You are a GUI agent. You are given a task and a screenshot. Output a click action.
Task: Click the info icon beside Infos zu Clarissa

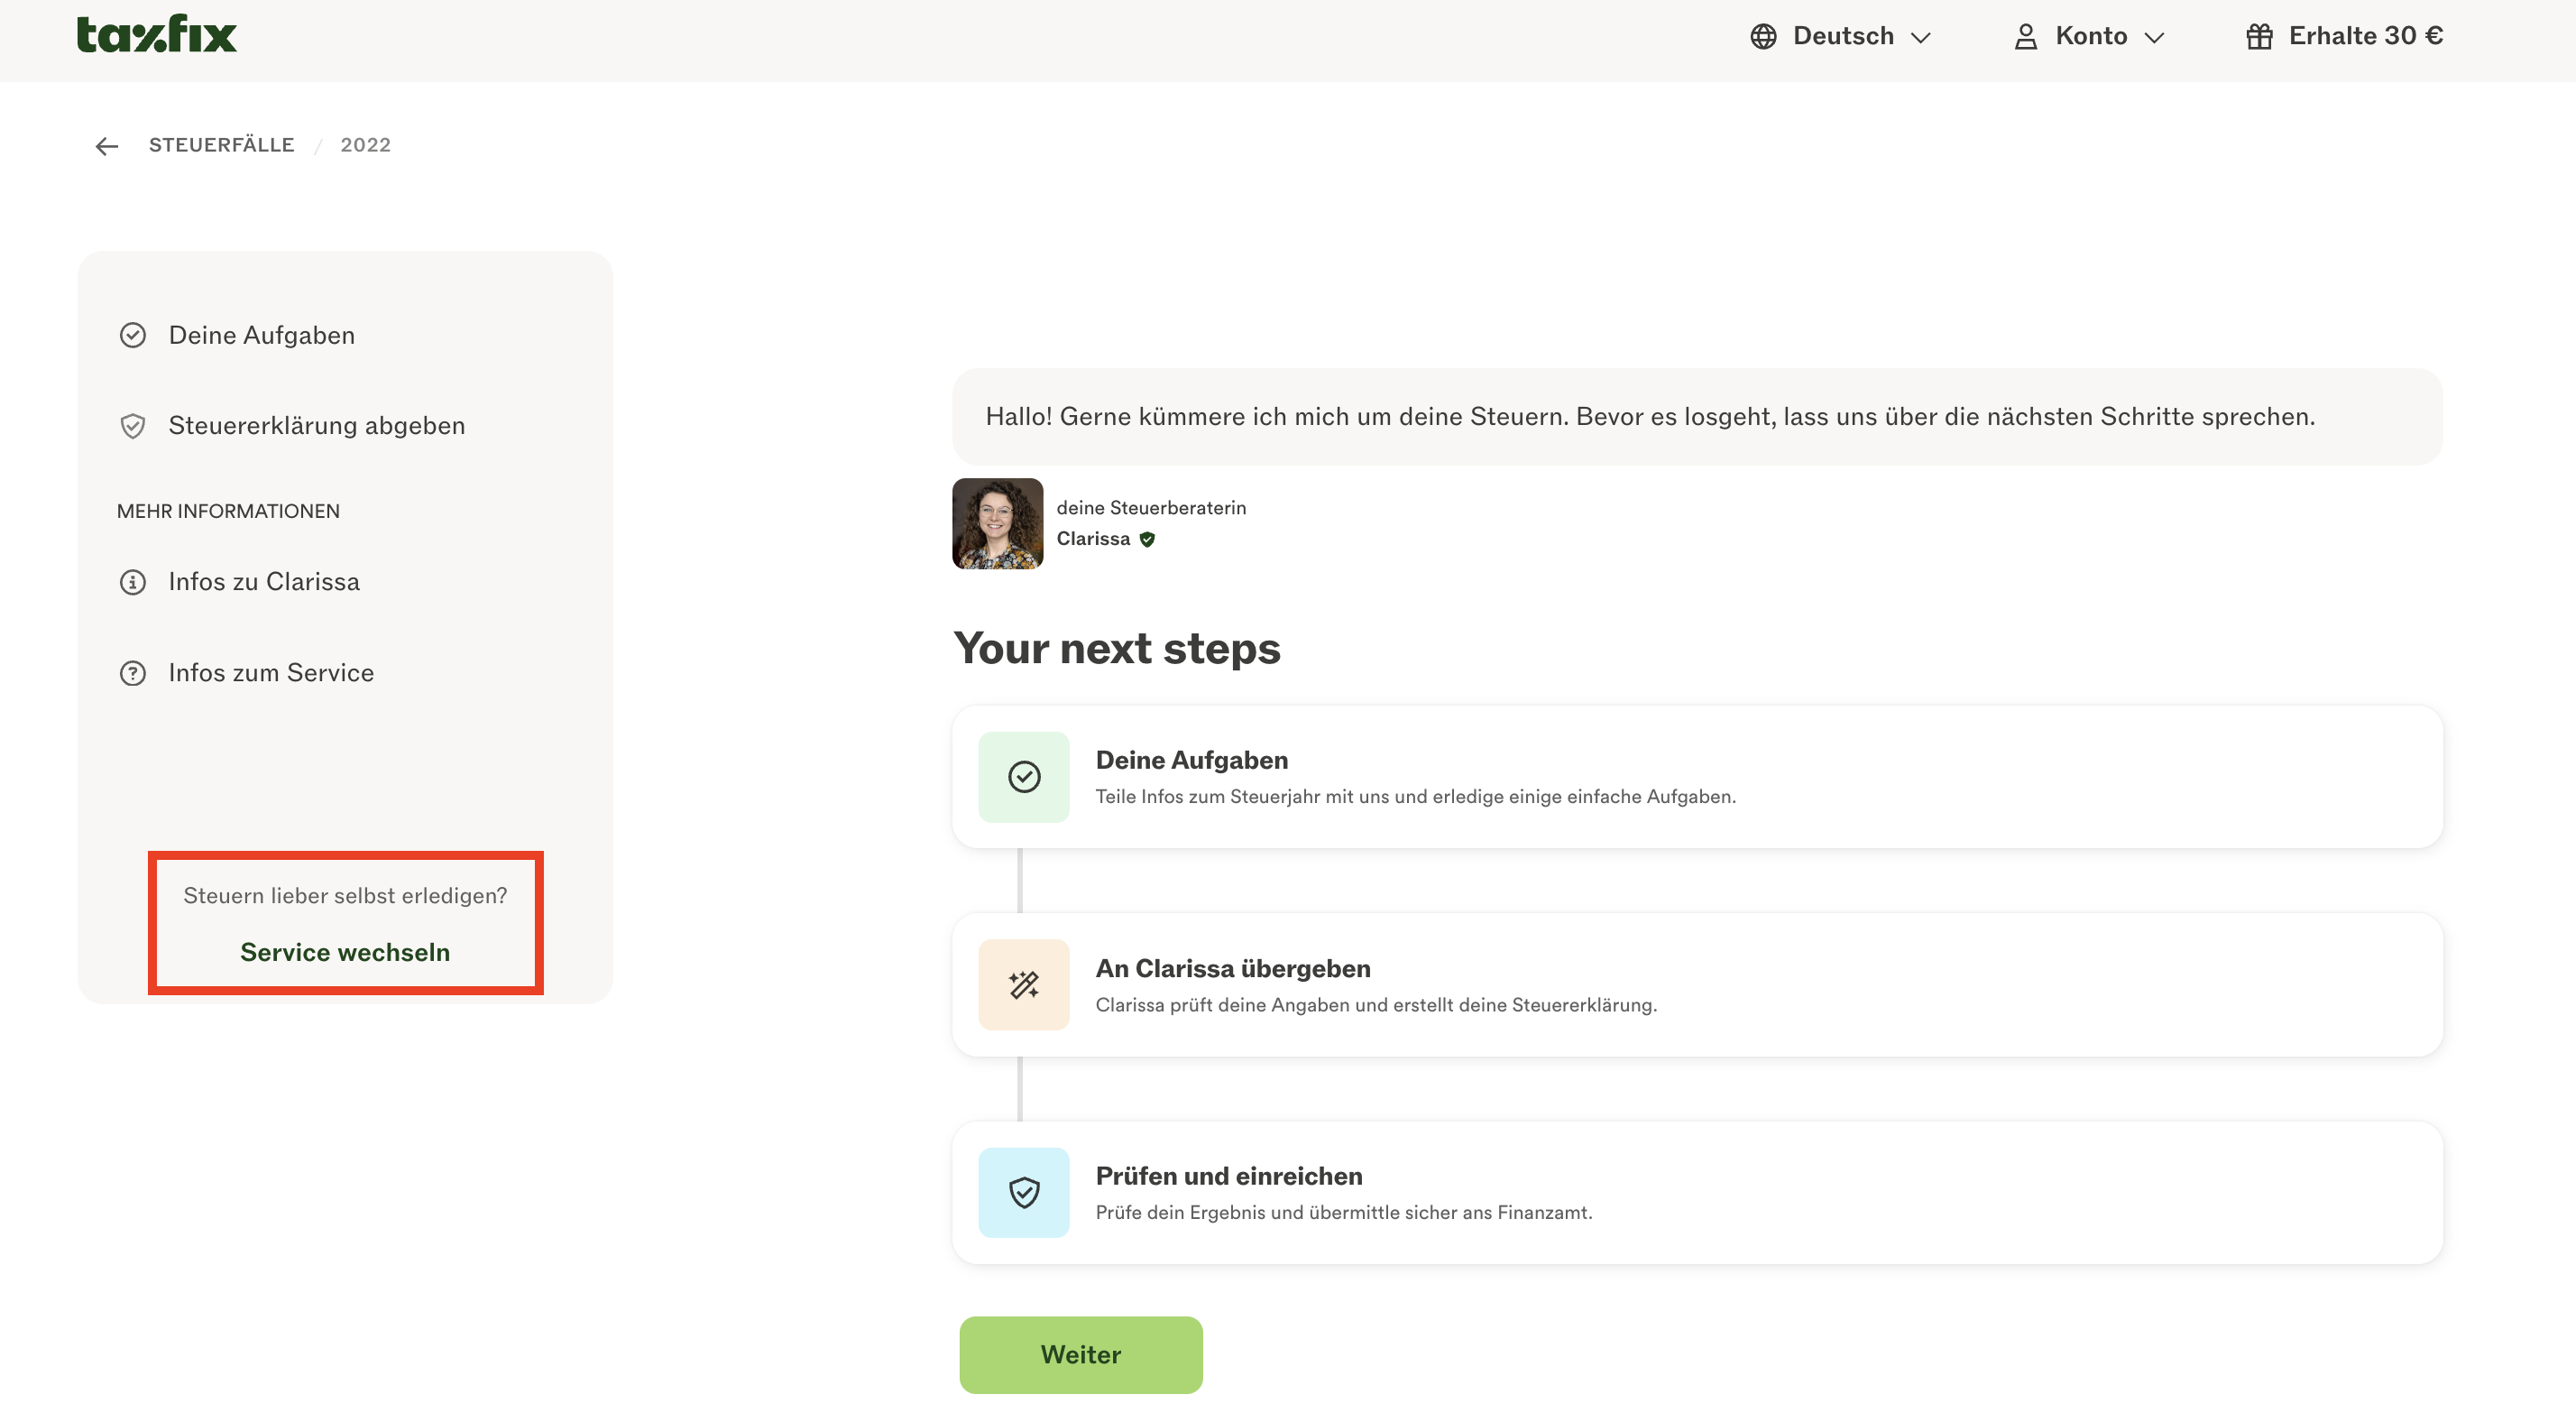click(132, 582)
